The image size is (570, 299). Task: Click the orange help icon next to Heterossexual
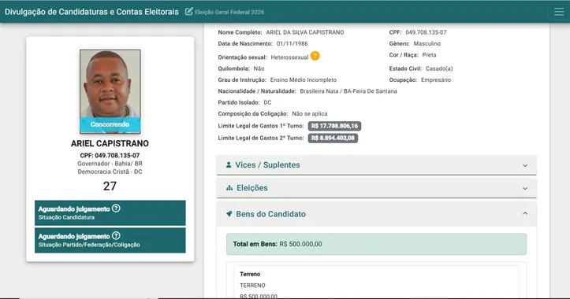(x=315, y=56)
